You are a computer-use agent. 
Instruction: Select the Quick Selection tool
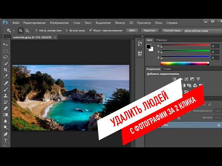tap(6, 63)
